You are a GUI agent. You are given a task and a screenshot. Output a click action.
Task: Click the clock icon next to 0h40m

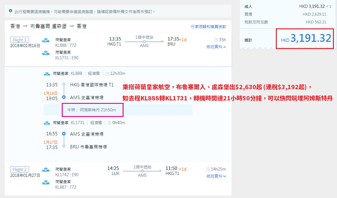(110, 123)
